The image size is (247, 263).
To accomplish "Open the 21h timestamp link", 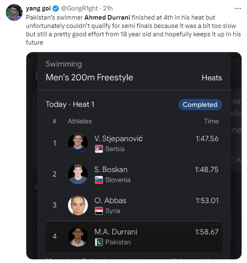I will point(108,8).
